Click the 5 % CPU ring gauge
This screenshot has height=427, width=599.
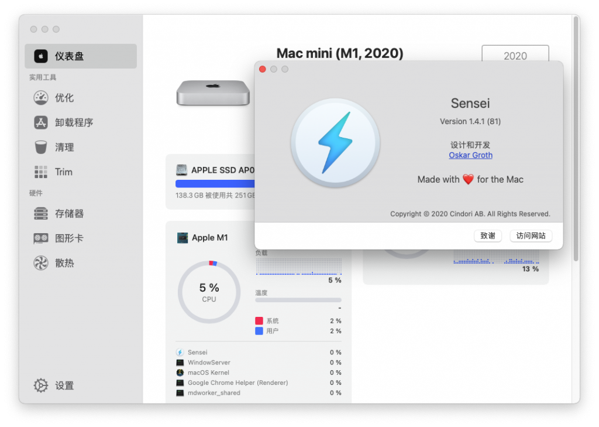click(x=209, y=292)
